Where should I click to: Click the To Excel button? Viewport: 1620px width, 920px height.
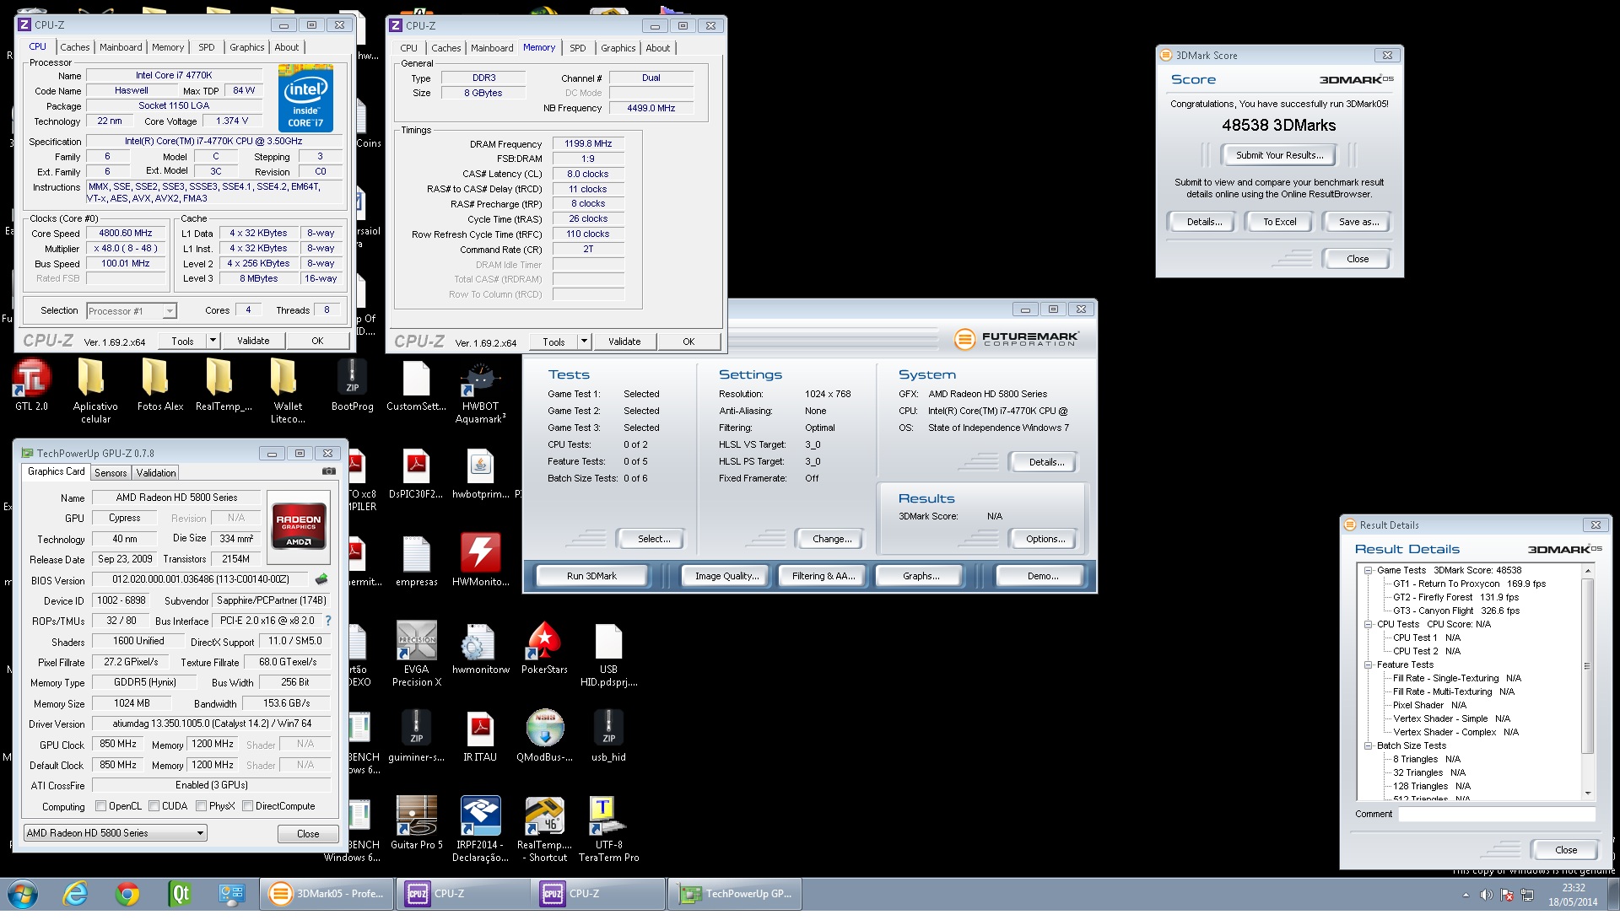tap(1279, 223)
